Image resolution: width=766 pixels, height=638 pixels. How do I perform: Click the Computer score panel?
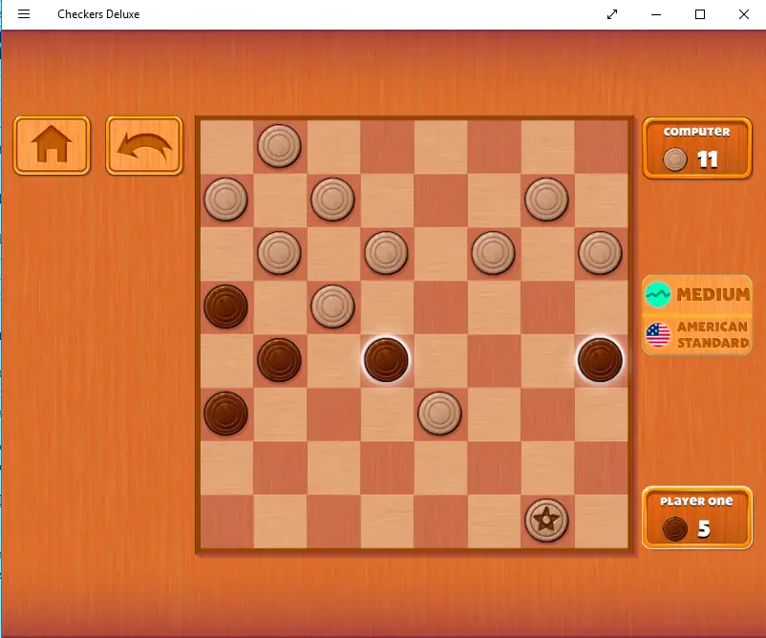[x=697, y=148]
